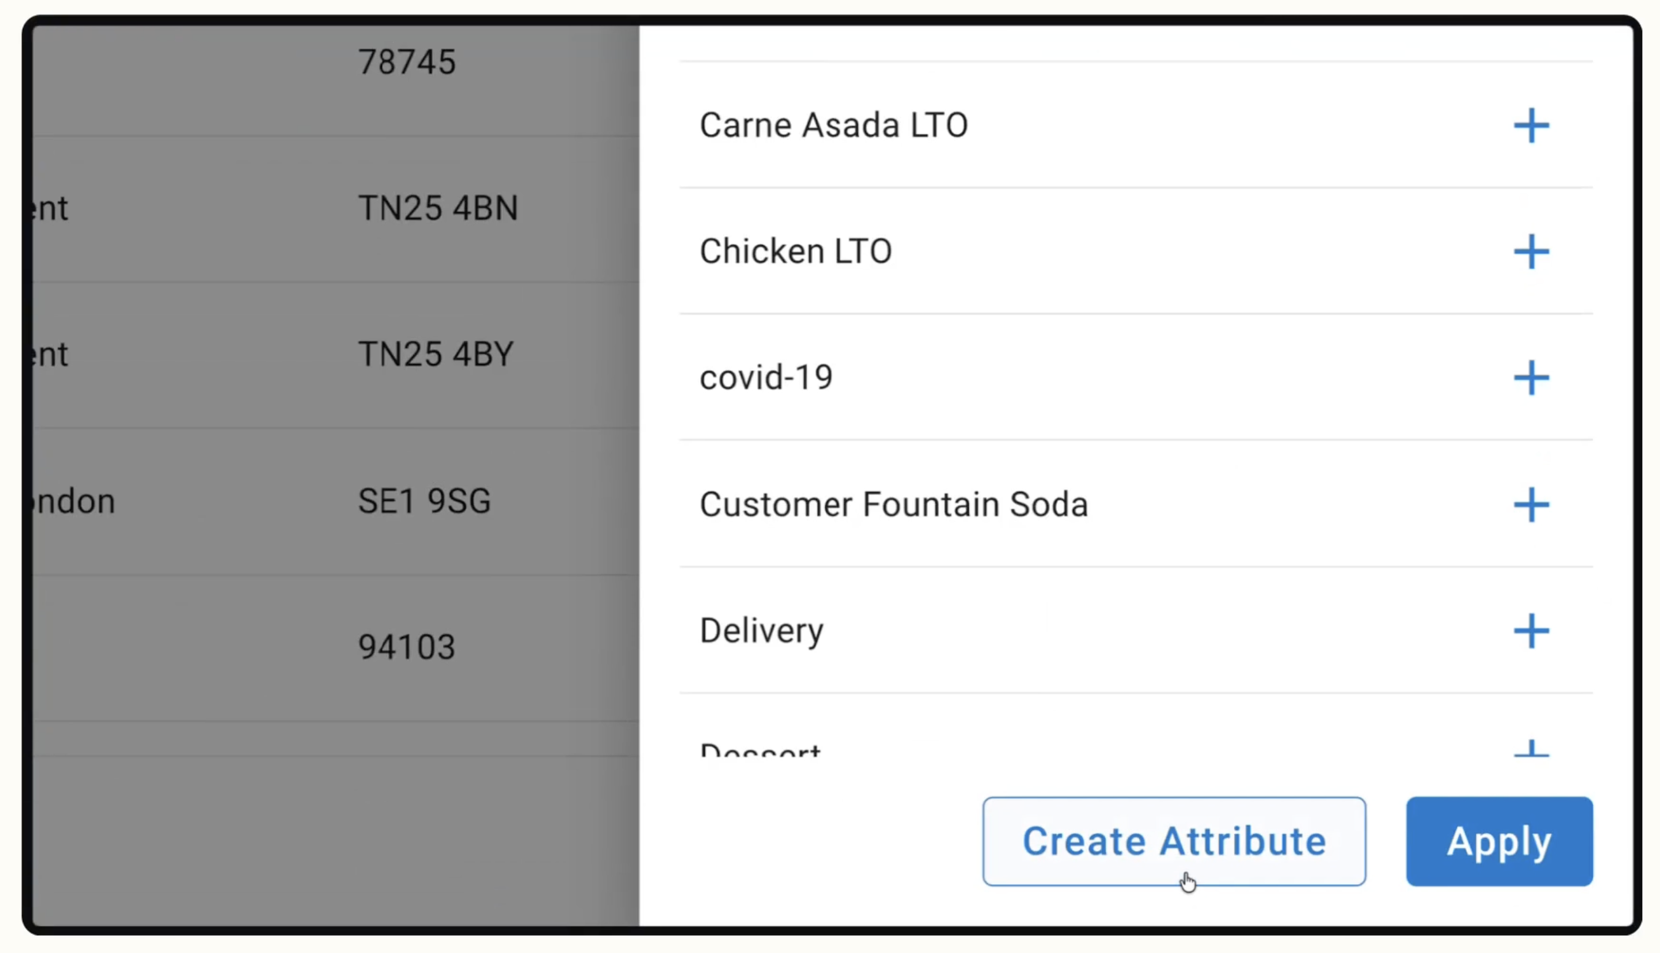
Task: Click plus icon beside Chicken LTO
Action: [x=1531, y=252]
